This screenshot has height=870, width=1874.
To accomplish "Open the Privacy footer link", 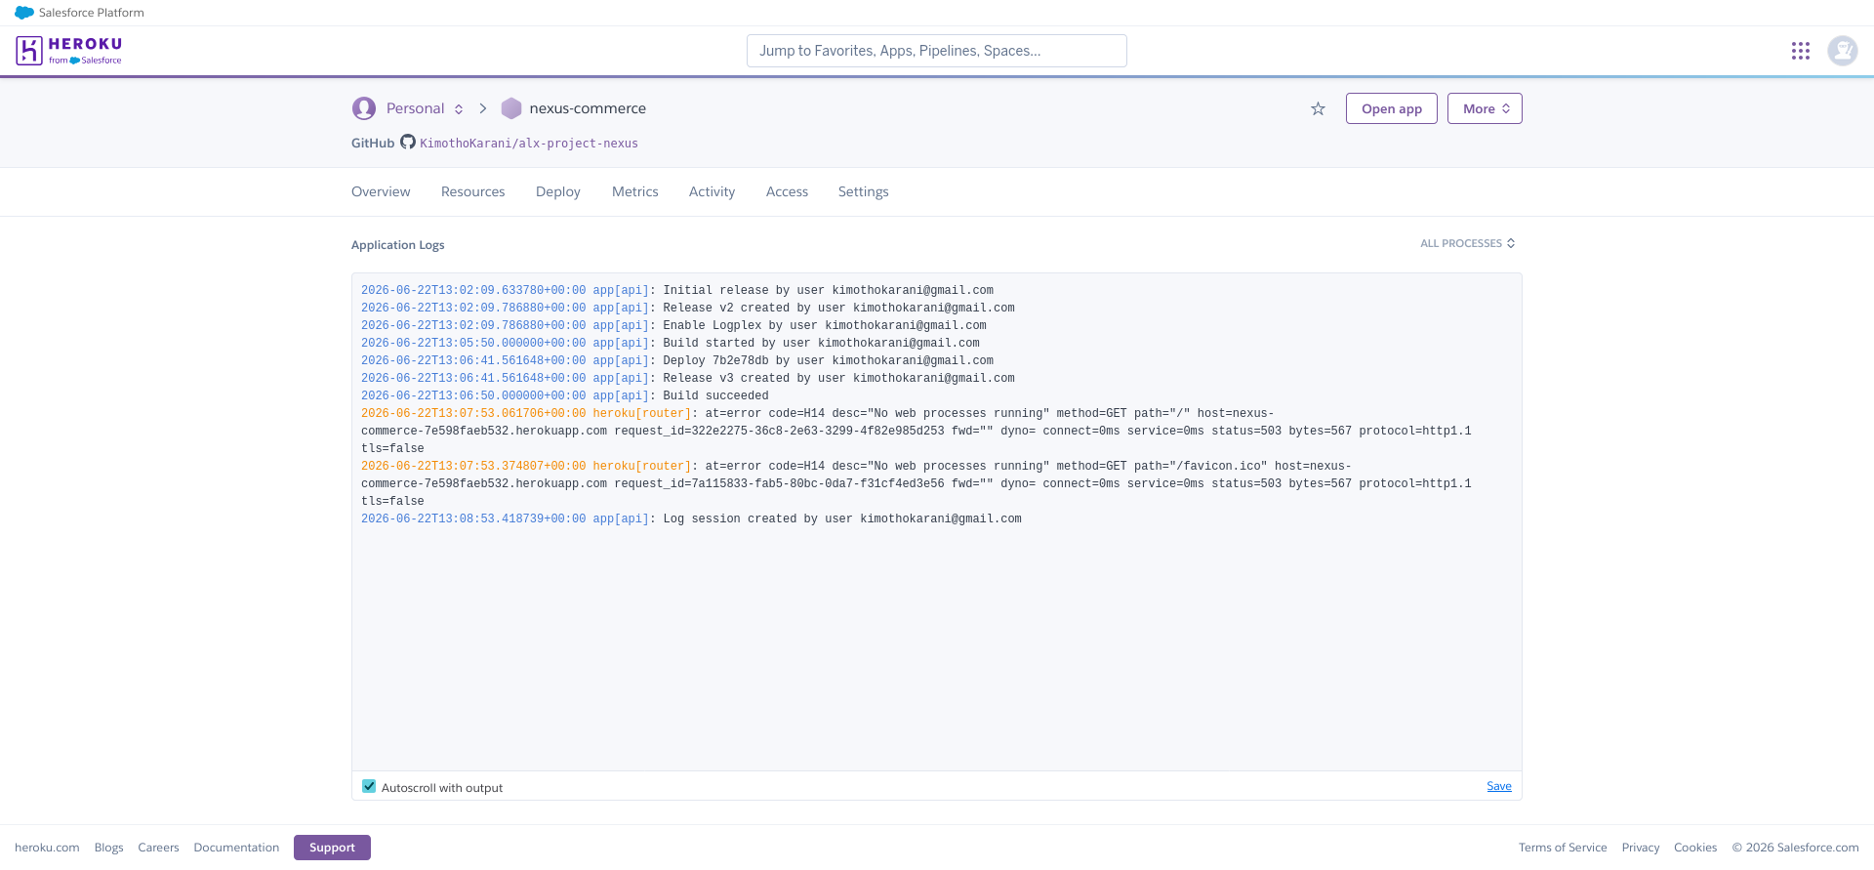I will 1641,848.
